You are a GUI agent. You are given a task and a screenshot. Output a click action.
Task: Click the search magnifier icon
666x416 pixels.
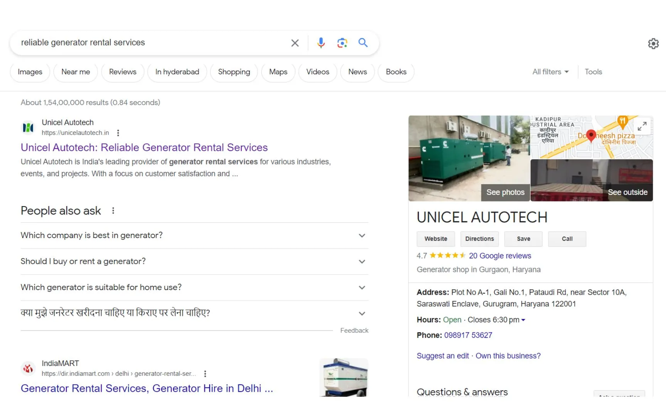[x=363, y=43]
